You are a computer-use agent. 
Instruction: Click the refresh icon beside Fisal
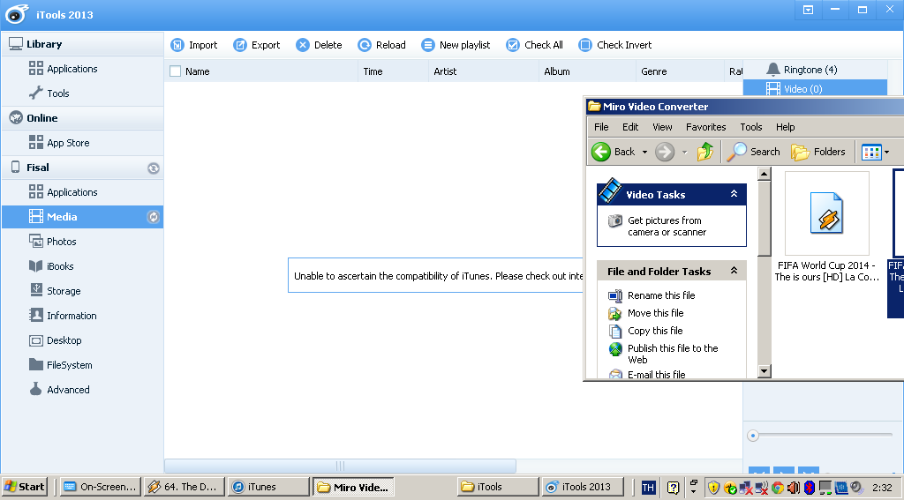(154, 168)
